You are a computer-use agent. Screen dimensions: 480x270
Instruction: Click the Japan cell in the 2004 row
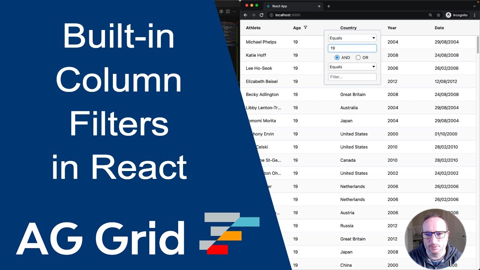346,121
